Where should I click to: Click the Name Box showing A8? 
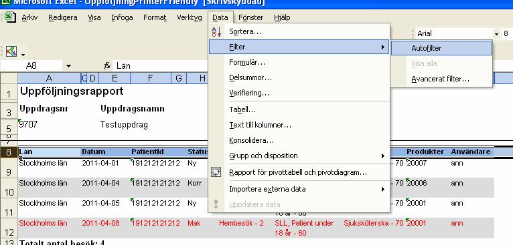click(x=31, y=66)
